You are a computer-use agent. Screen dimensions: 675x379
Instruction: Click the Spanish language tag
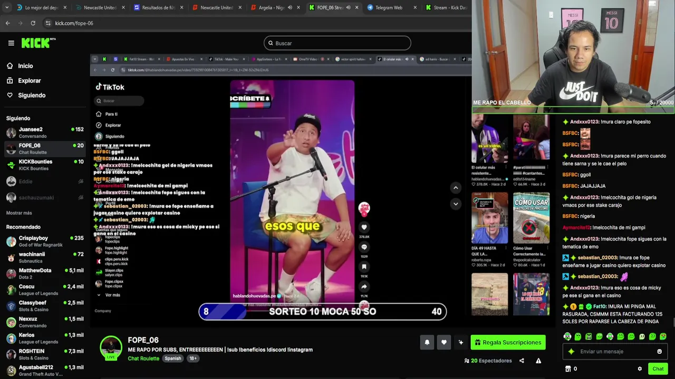(172, 358)
